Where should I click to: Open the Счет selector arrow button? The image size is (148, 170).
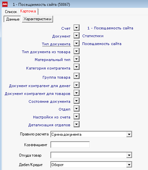(77, 28)
